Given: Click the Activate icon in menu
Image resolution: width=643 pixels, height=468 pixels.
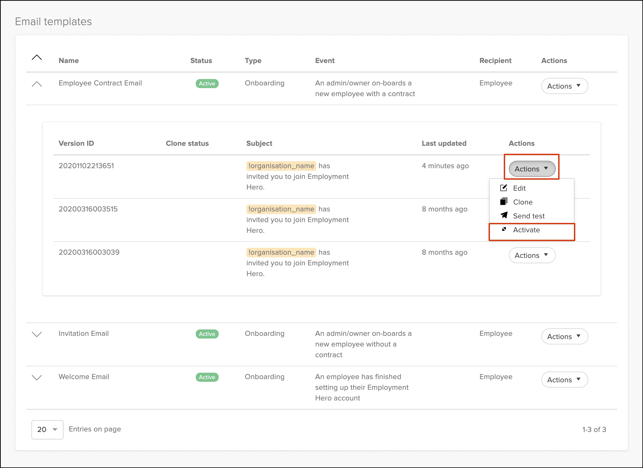Looking at the screenshot, I should coord(504,229).
